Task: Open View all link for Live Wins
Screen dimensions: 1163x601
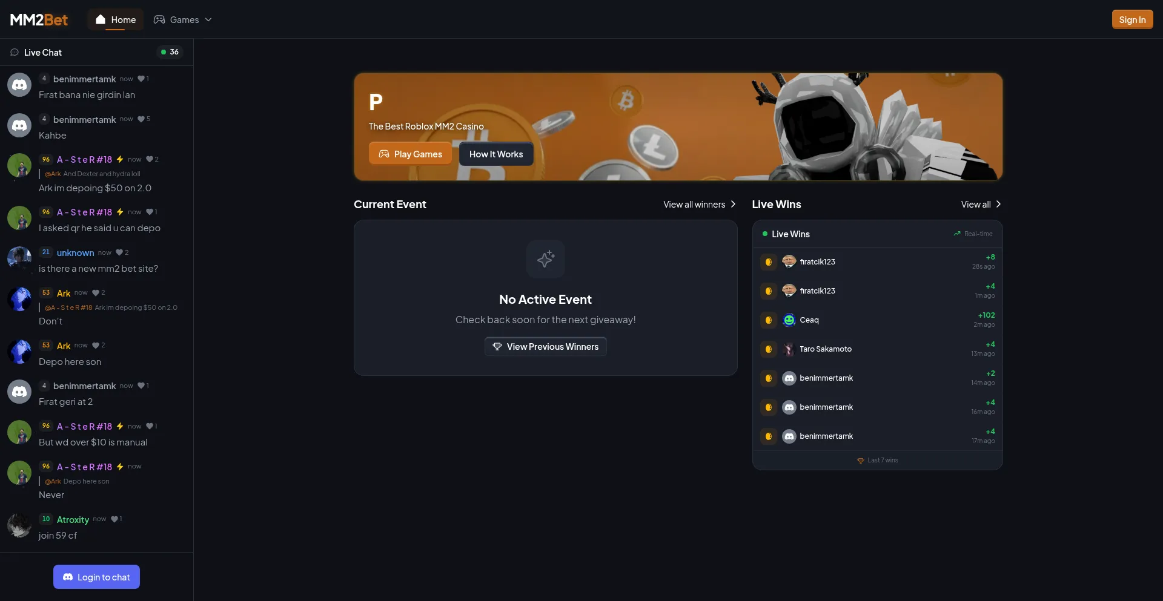Action: click(x=981, y=205)
